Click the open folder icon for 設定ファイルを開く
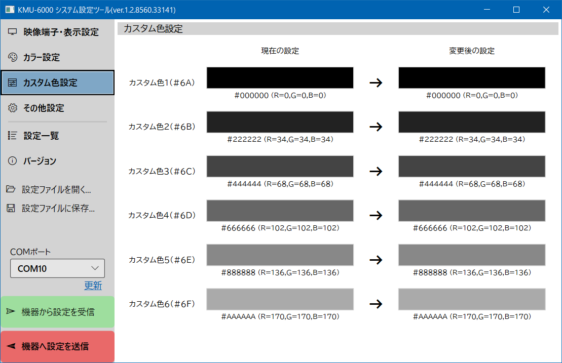 click(x=11, y=190)
